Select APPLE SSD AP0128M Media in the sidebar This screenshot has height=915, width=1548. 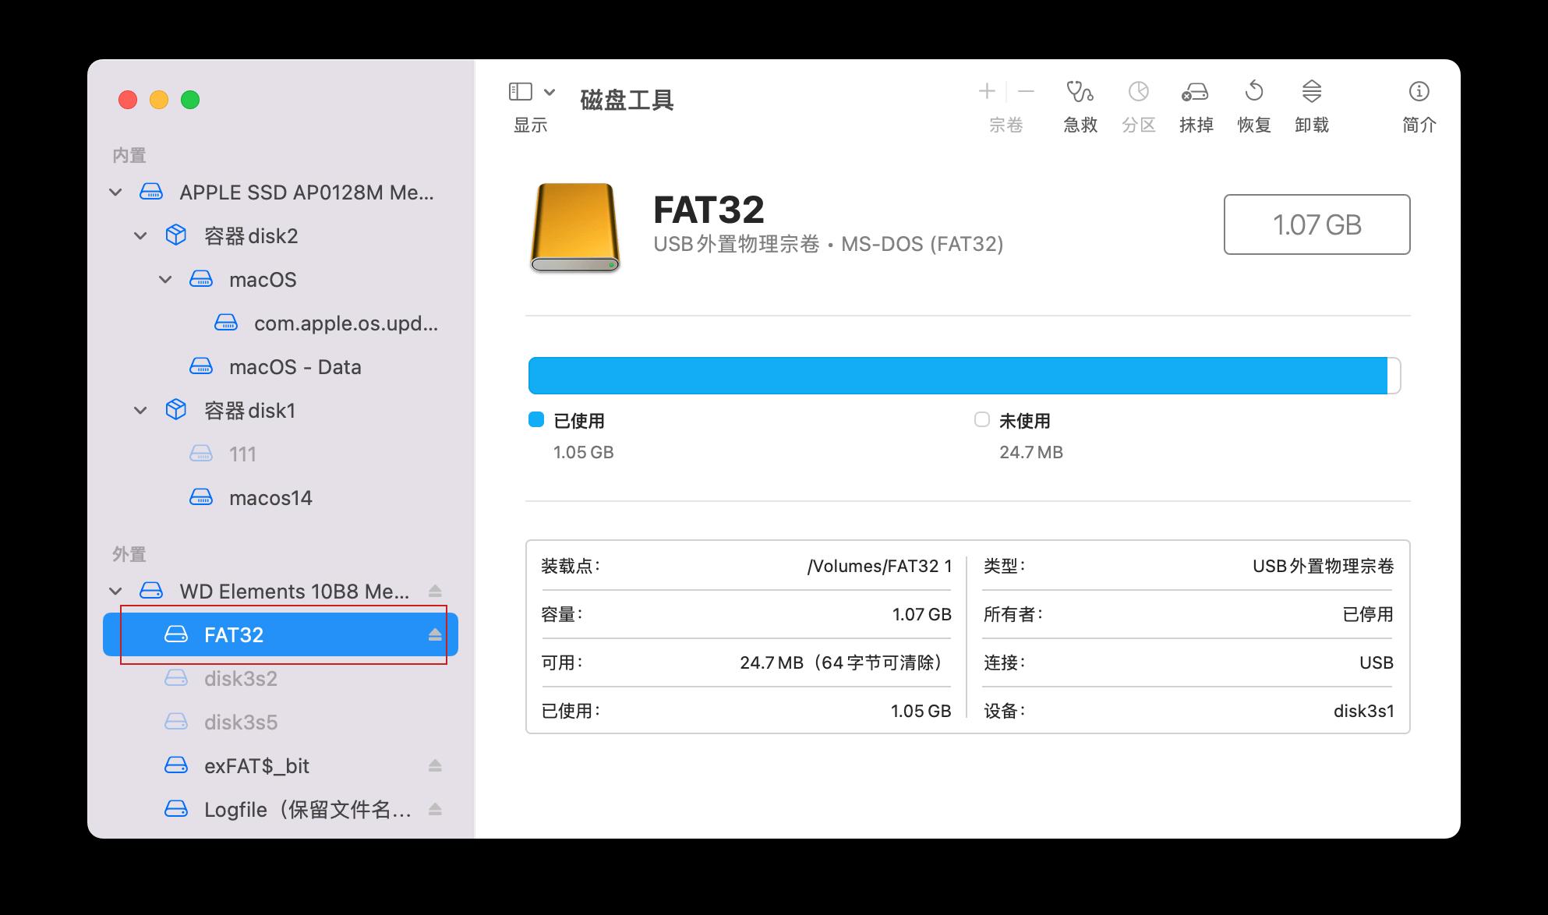pyautogui.click(x=281, y=193)
